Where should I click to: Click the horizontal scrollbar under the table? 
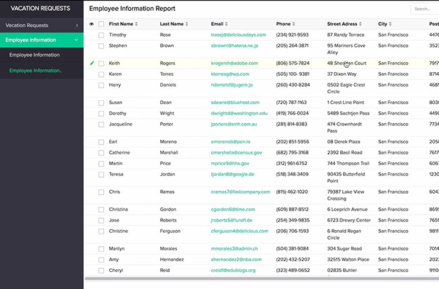[x=262, y=279]
